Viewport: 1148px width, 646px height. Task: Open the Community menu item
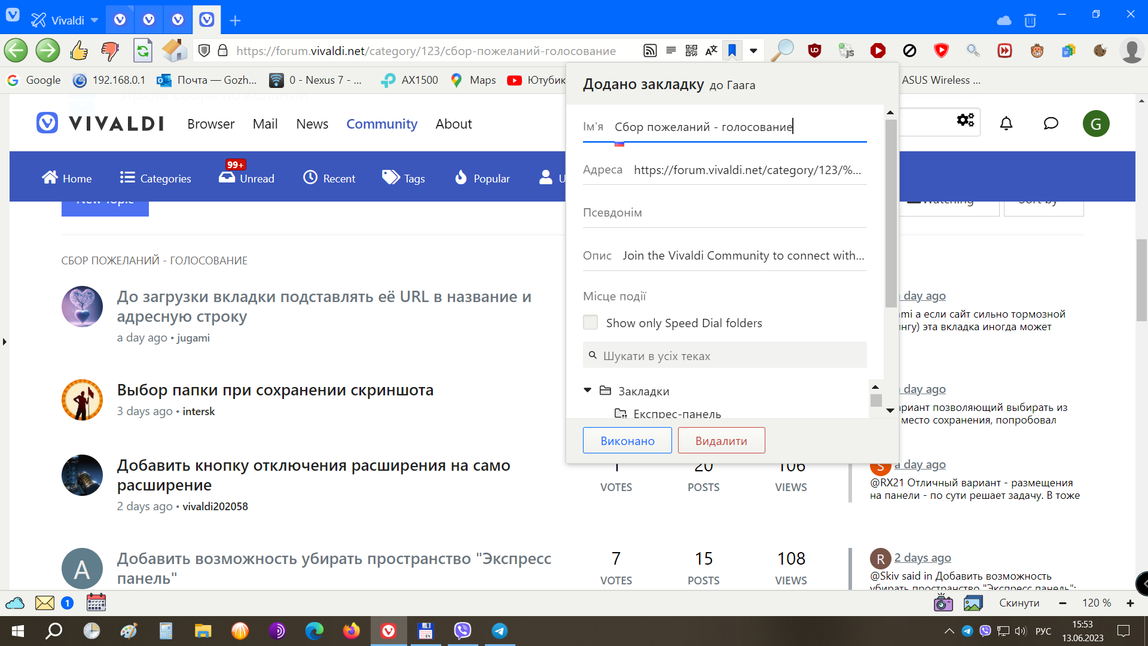pyautogui.click(x=381, y=124)
